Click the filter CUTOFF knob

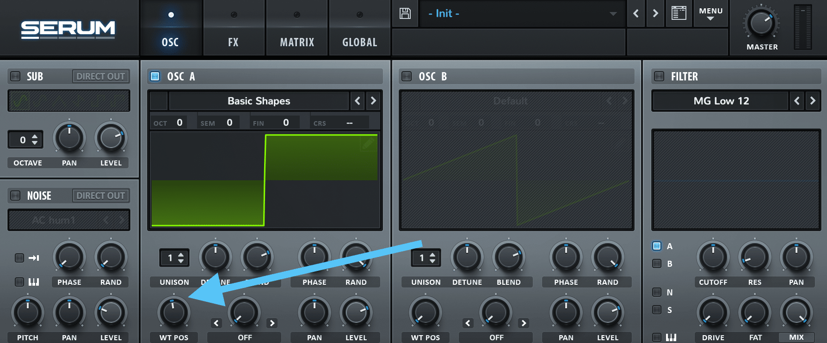pyautogui.click(x=713, y=257)
